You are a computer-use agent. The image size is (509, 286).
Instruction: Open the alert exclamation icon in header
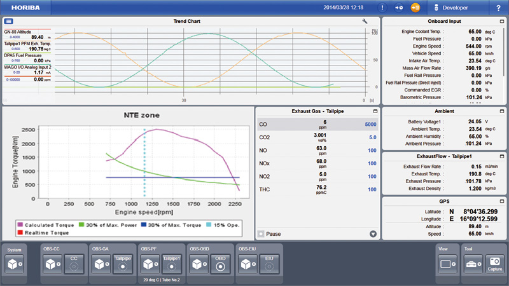(x=382, y=8)
